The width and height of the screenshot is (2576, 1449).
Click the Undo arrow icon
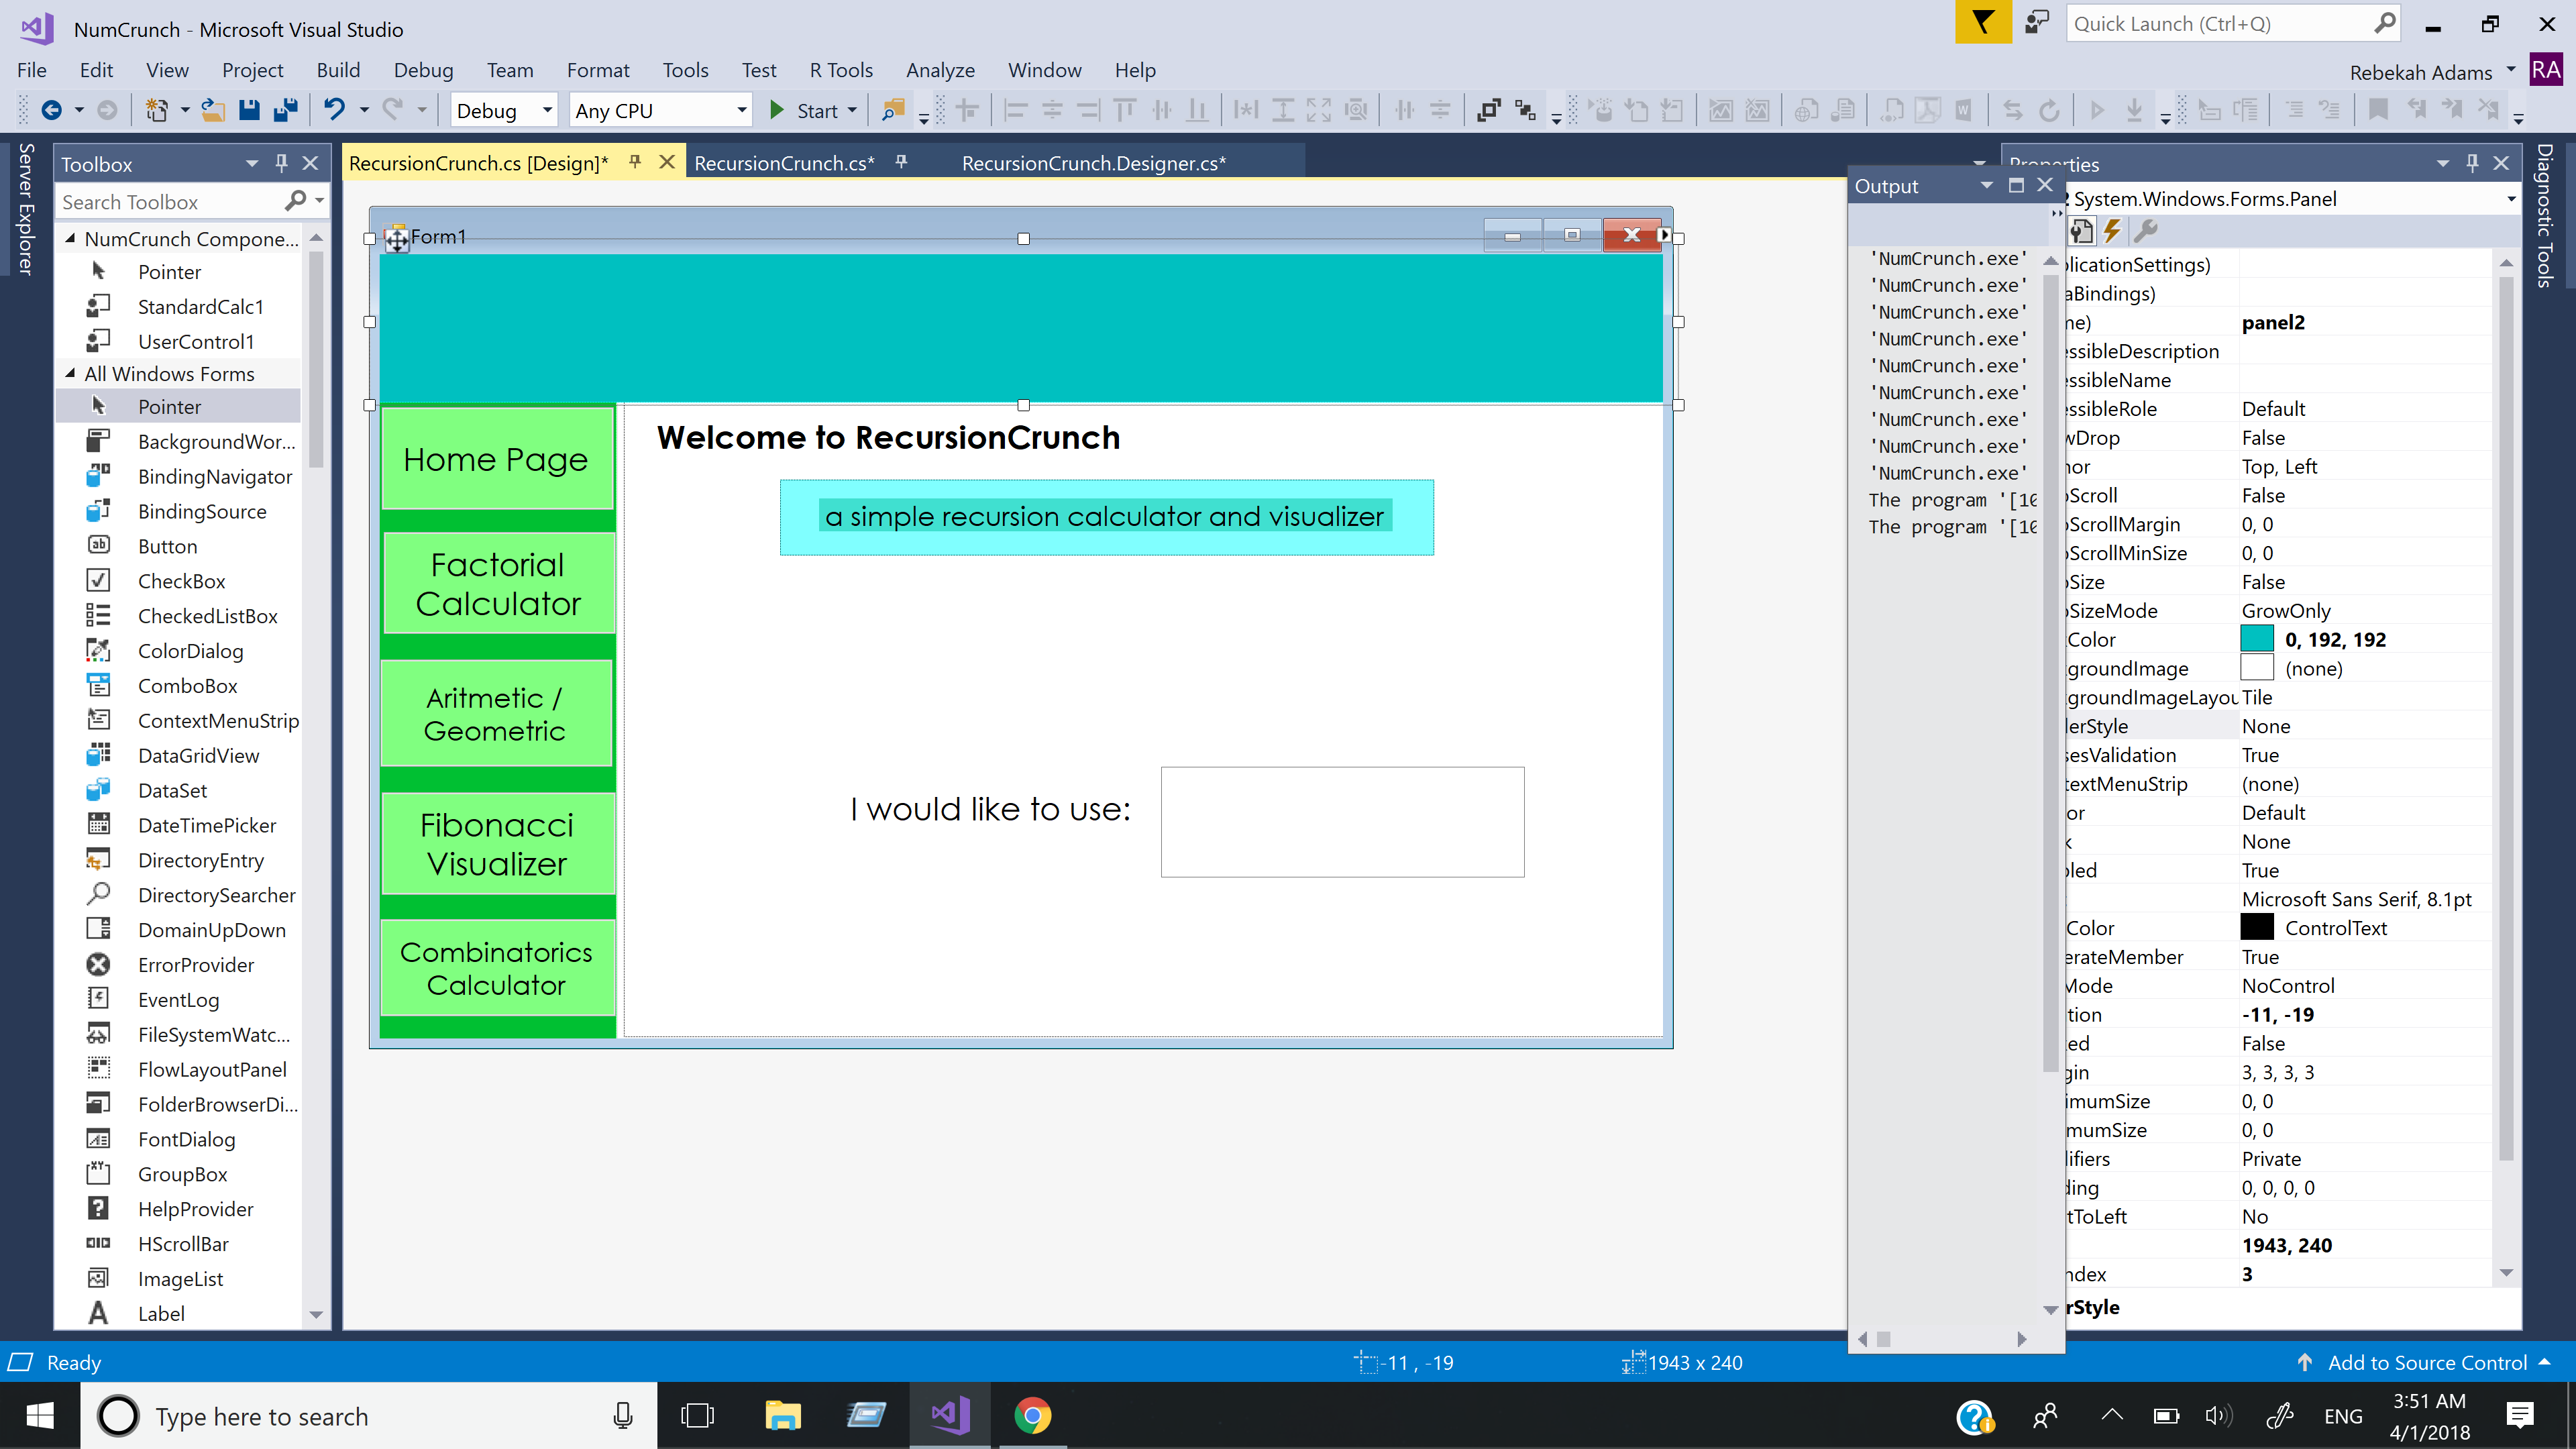coord(334,110)
